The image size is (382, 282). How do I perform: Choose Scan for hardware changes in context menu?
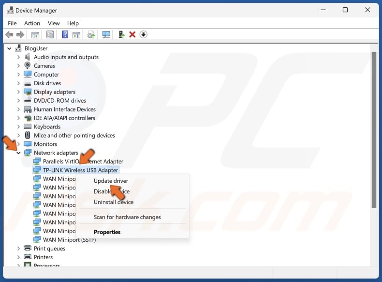point(127,217)
